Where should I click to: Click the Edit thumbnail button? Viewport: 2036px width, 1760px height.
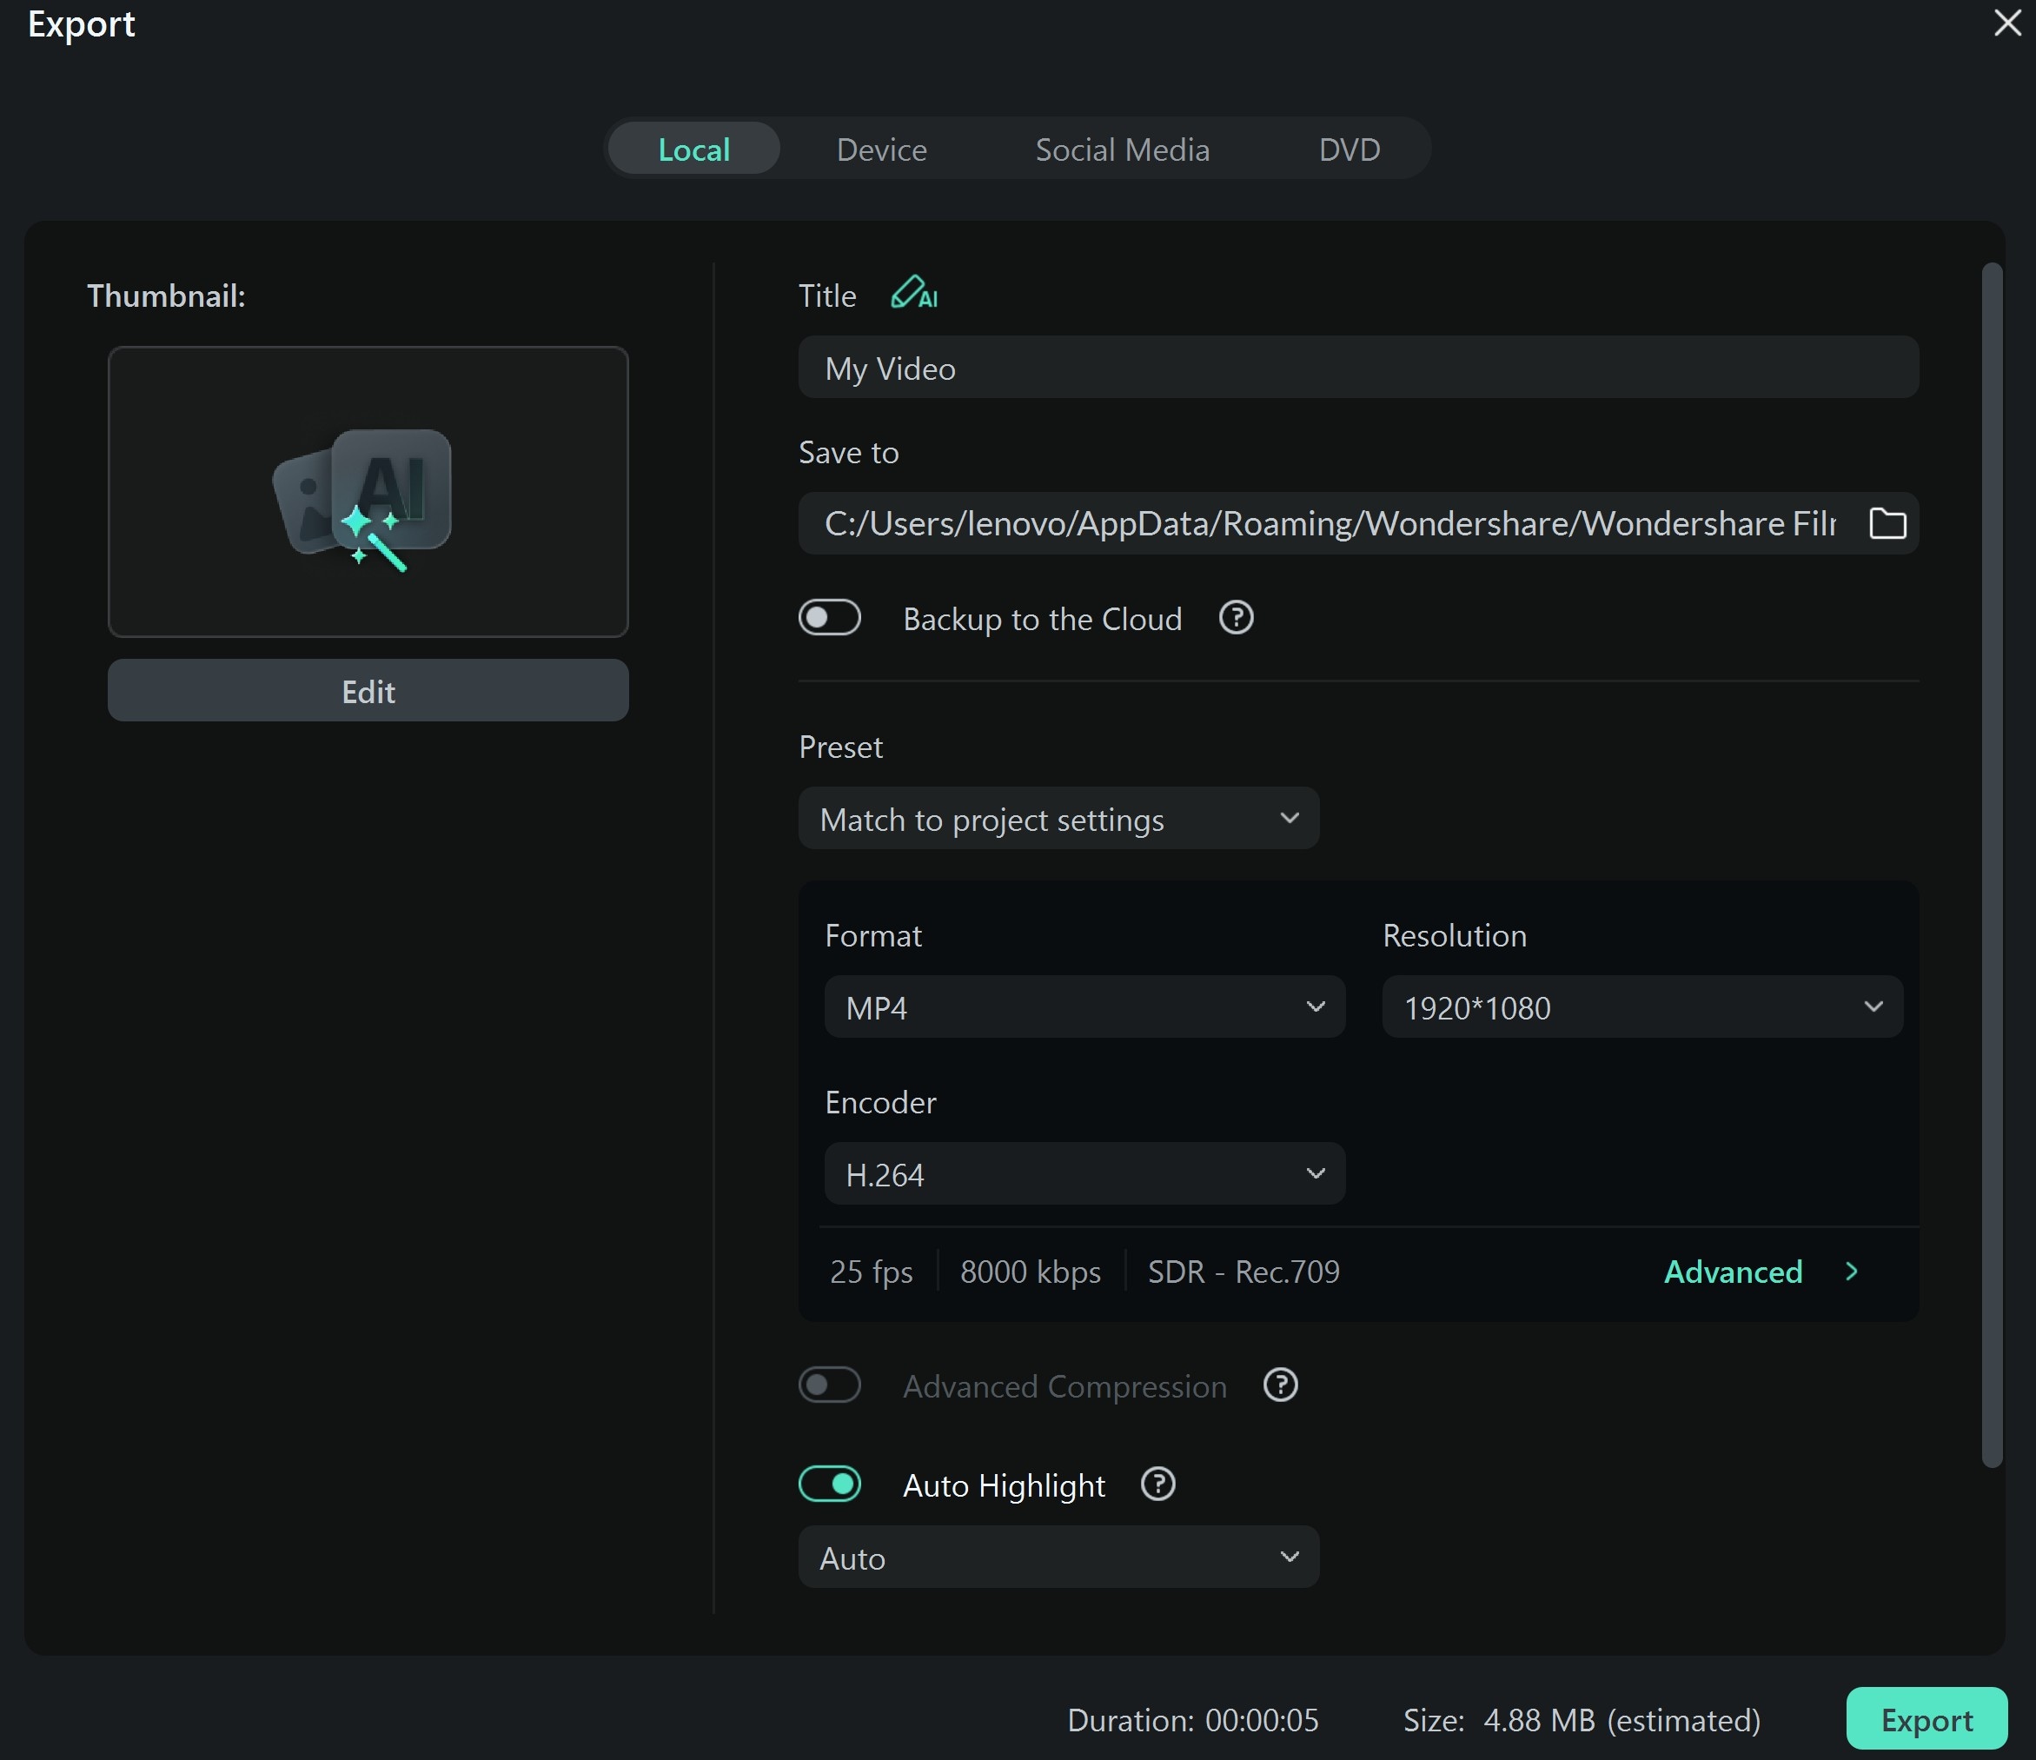[368, 691]
